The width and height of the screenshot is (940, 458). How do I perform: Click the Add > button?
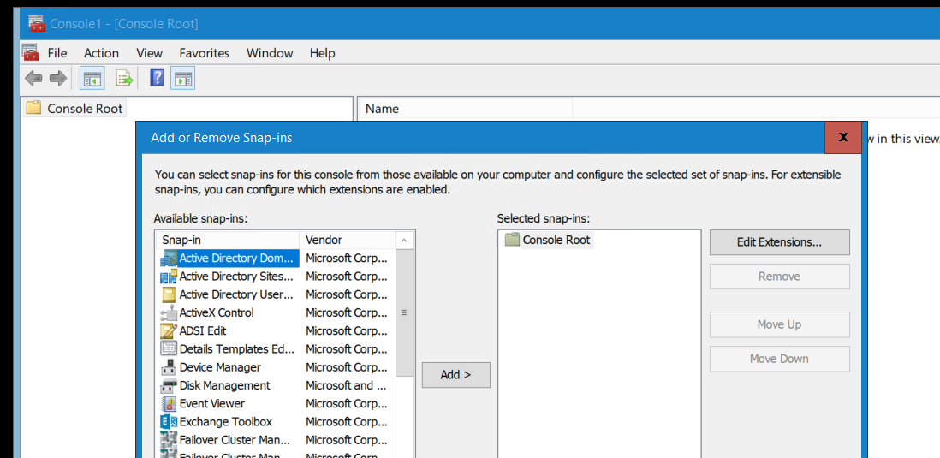(x=455, y=375)
